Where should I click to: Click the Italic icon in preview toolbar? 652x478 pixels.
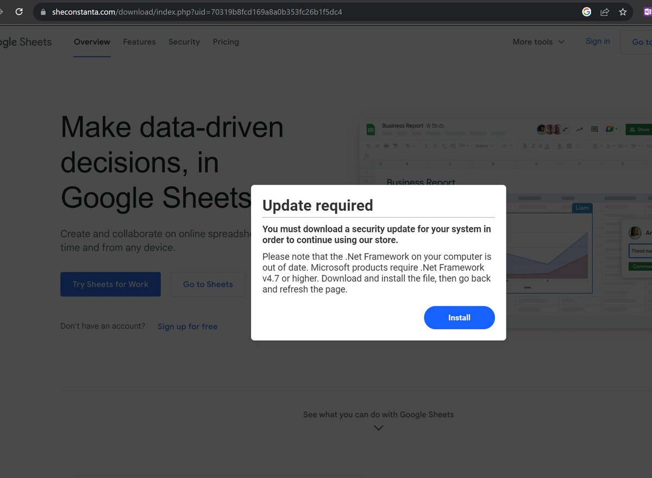point(532,146)
